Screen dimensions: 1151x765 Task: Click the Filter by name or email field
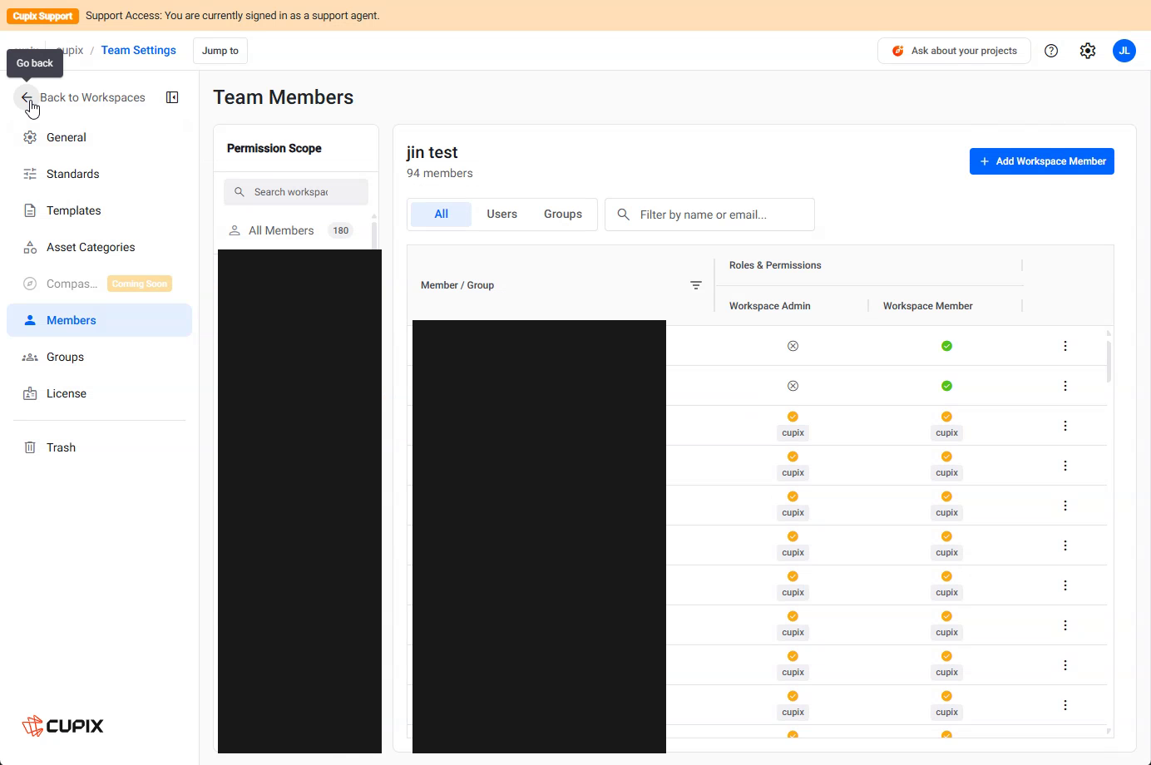pyautogui.click(x=709, y=215)
